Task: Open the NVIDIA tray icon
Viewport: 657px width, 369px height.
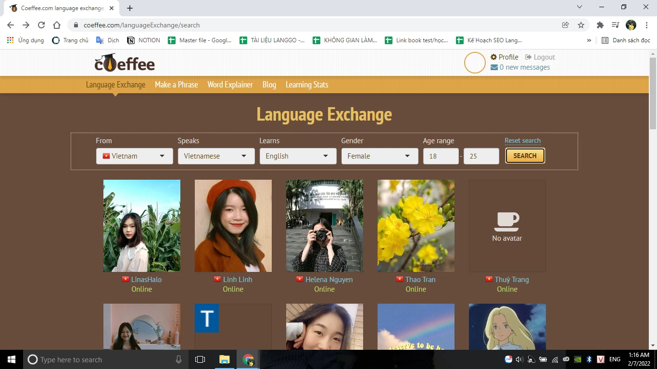Action: pos(578,359)
